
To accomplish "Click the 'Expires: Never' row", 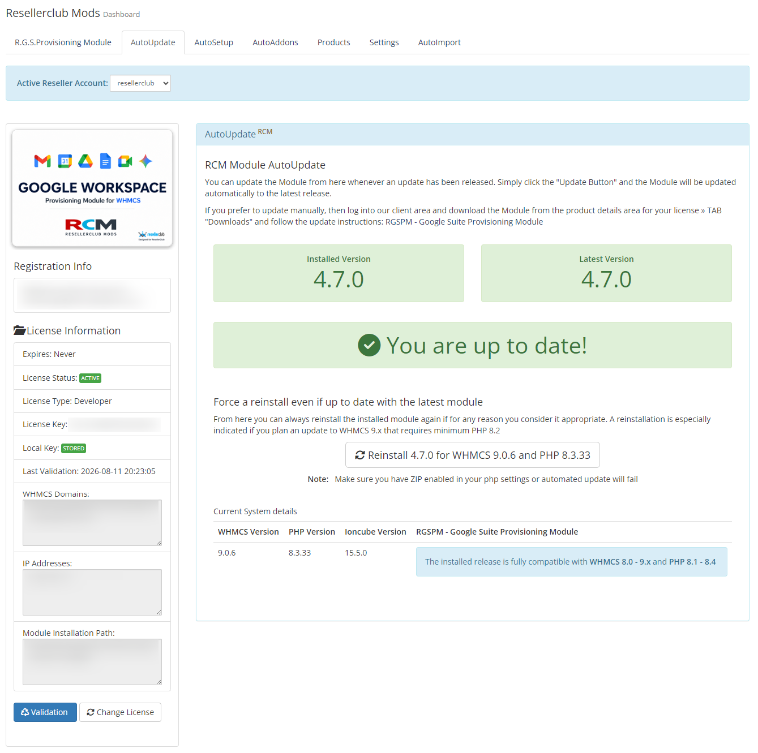I will [92, 354].
